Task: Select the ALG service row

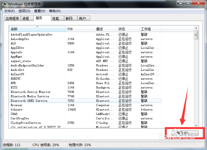Action: [x=85, y=43]
